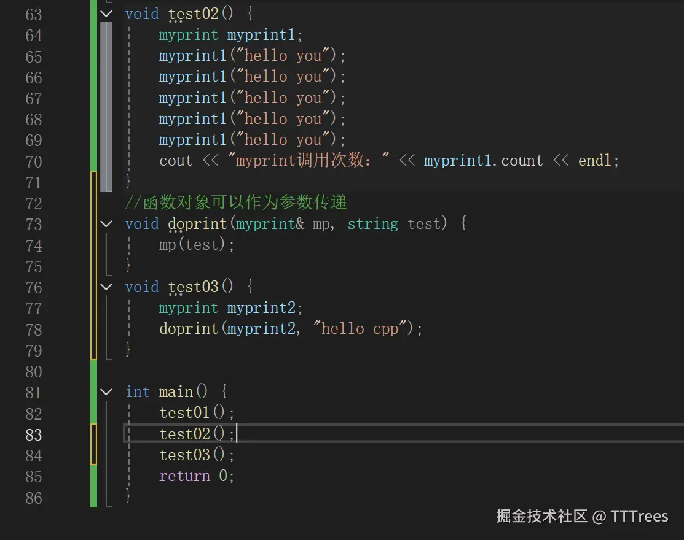
Task: Click the gray collapsed-region bar beside test02 body
Action: [x=106, y=107]
